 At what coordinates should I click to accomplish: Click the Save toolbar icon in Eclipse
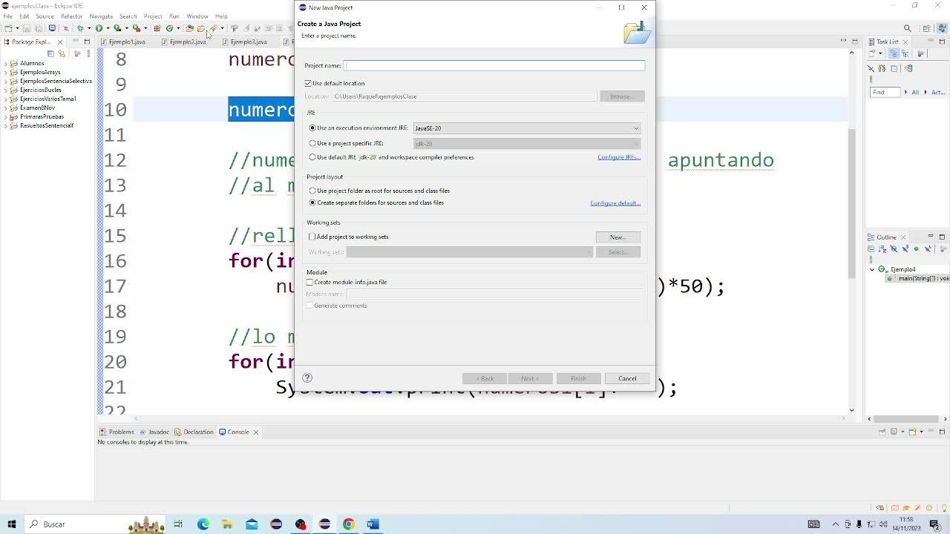(26, 28)
